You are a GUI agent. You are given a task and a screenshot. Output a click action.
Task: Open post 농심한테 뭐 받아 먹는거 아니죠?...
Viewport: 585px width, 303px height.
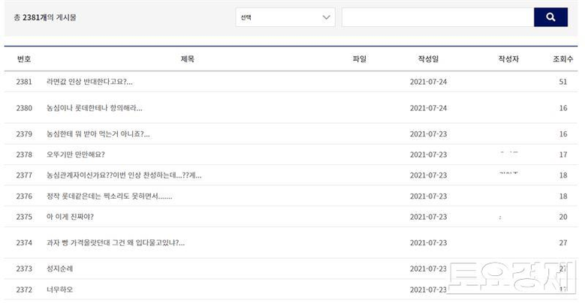point(98,133)
